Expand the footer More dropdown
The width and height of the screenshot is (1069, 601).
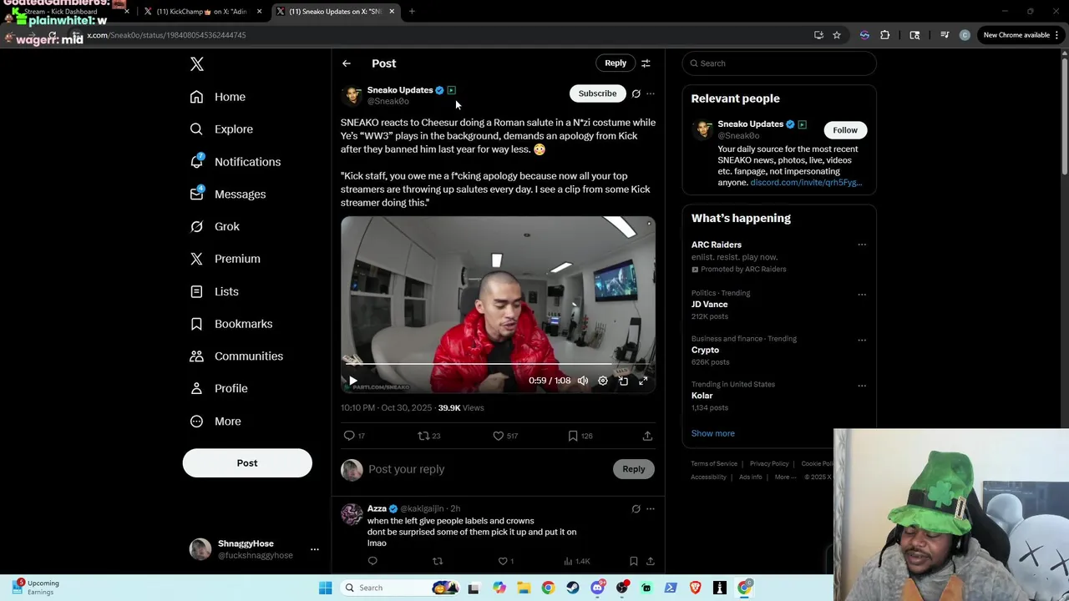(784, 477)
